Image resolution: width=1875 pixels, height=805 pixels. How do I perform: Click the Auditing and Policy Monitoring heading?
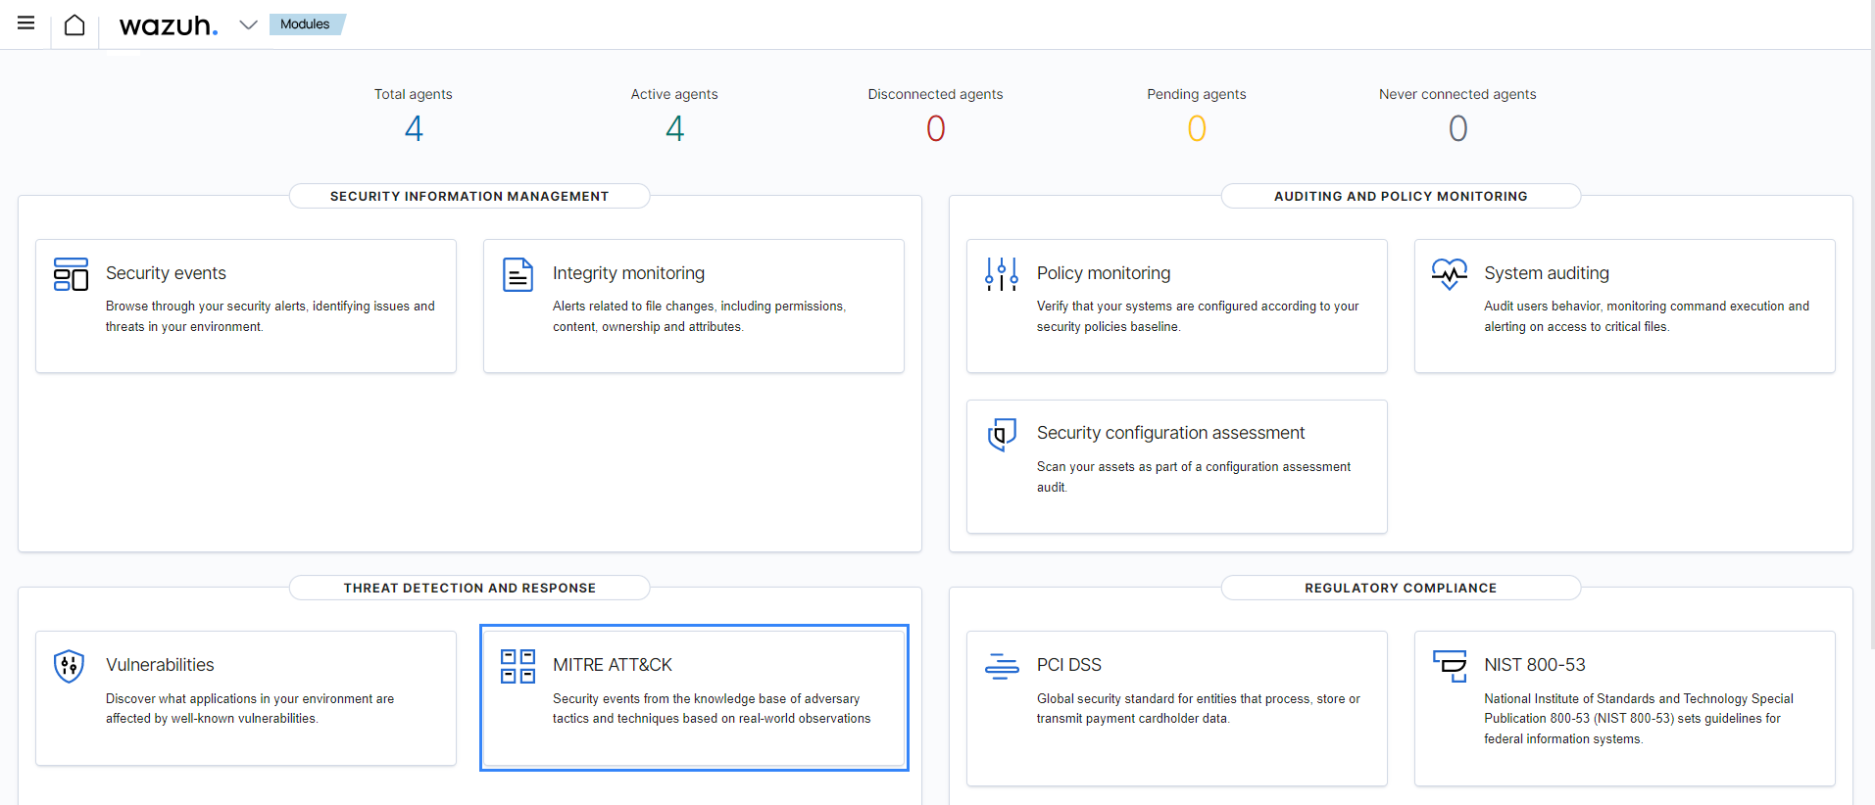(x=1401, y=196)
